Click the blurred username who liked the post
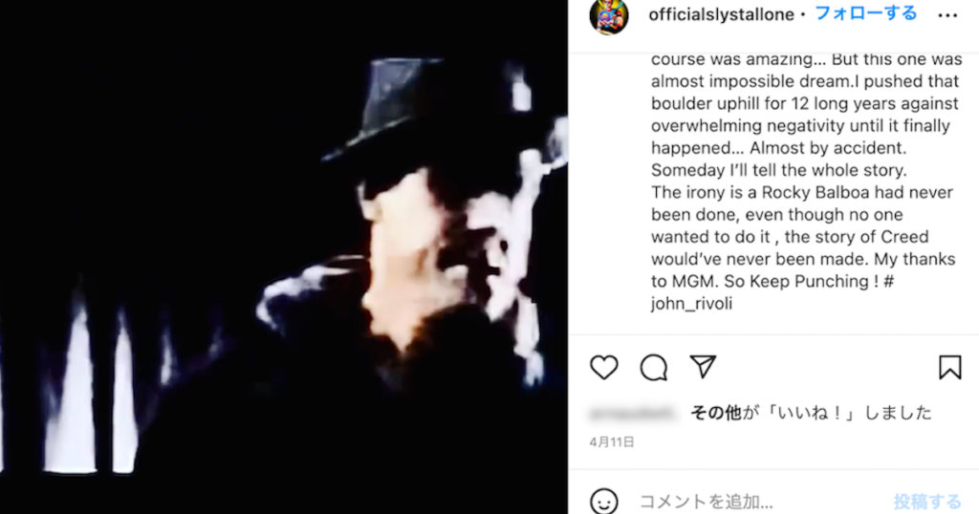 point(633,413)
